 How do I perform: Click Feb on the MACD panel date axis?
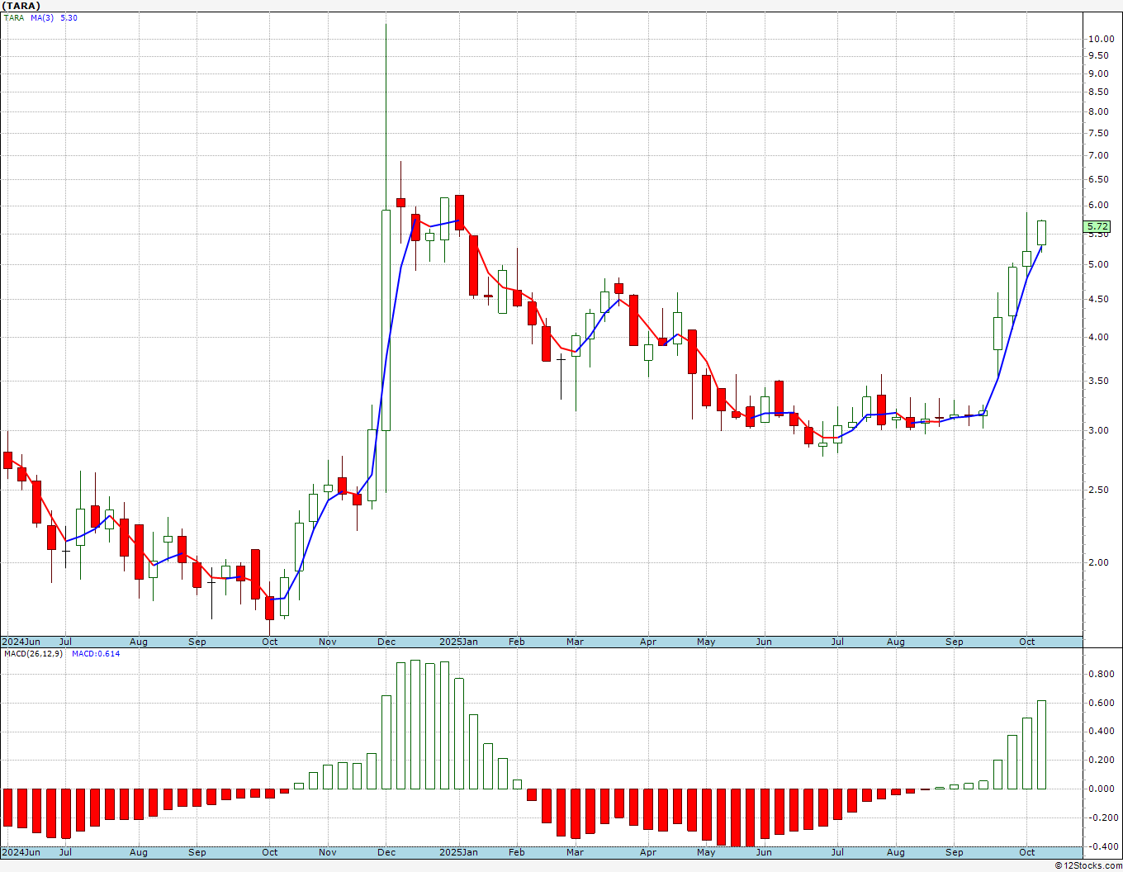pyautogui.click(x=517, y=852)
